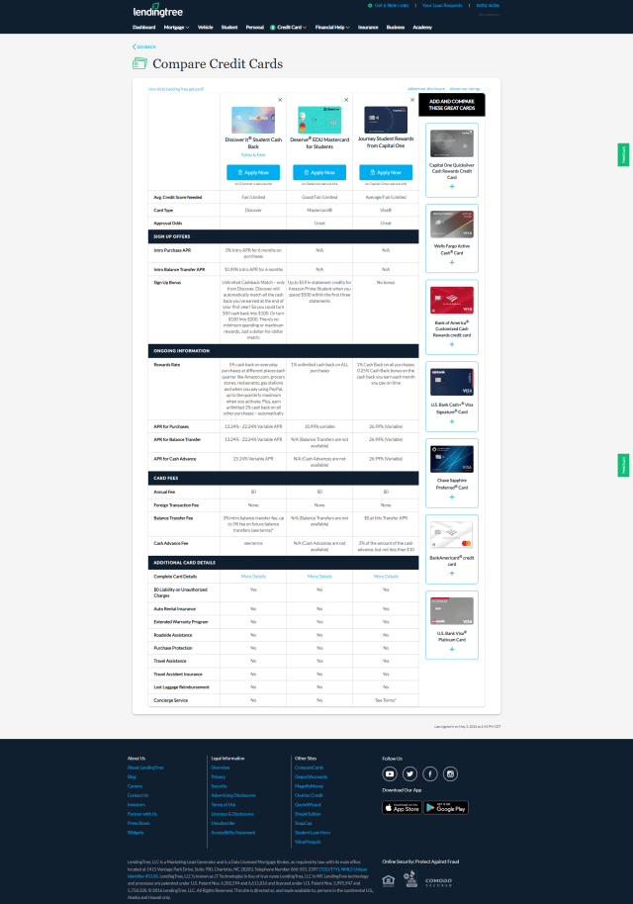Click the Chase Sapphire Preferred card image
This screenshot has width=633, height=904.
(452, 459)
